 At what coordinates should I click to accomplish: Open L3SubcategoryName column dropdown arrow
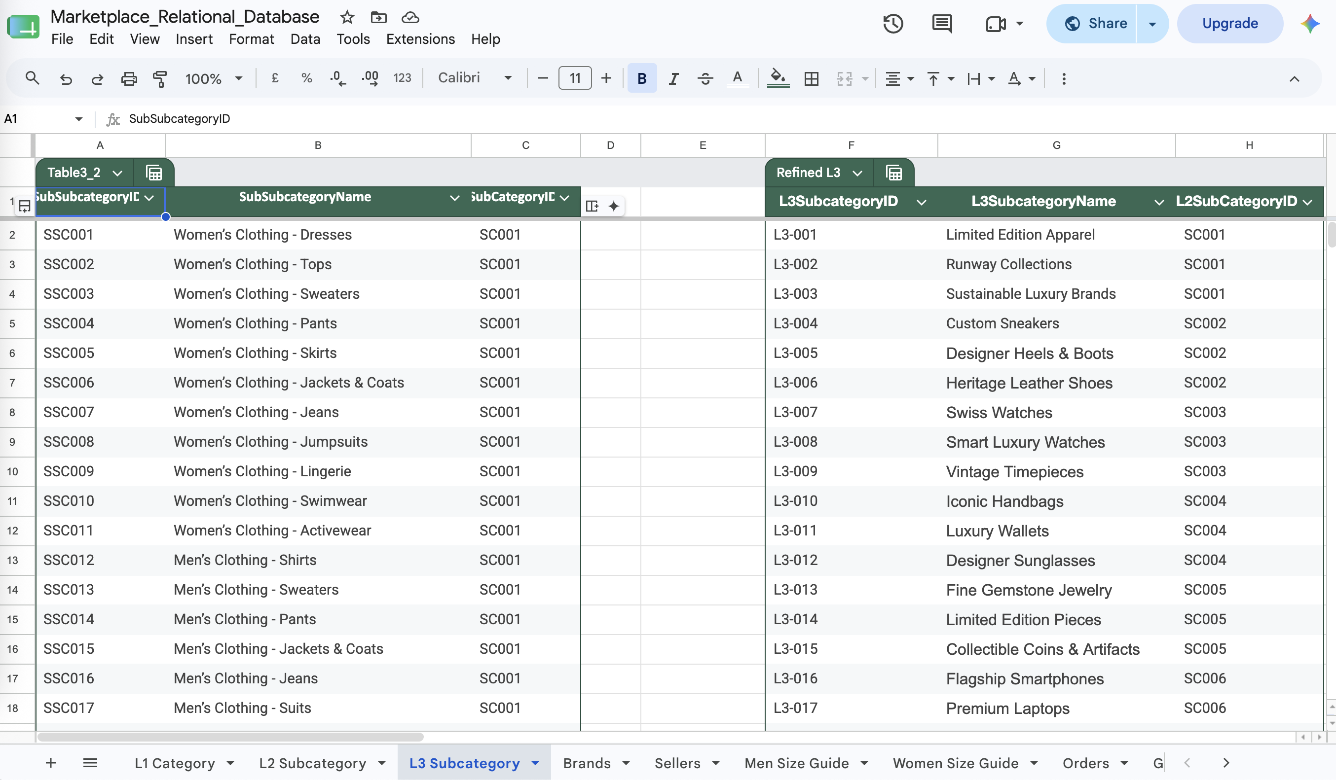click(x=1159, y=202)
